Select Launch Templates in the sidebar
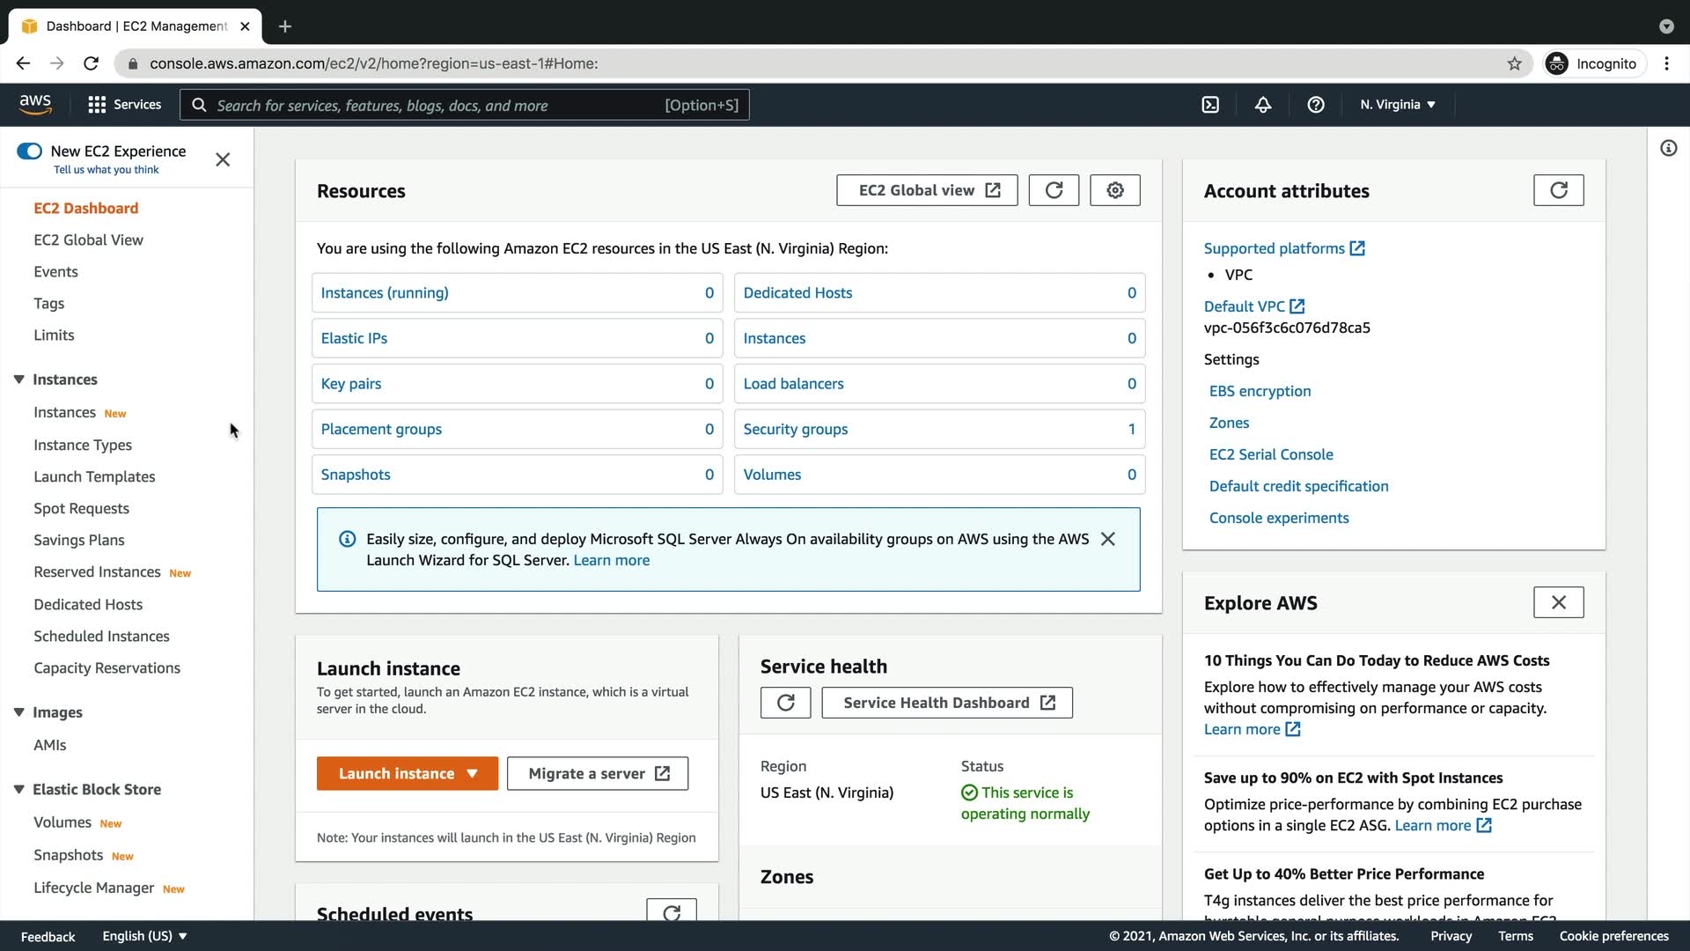 pyautogui.click(x=94, y=476)
